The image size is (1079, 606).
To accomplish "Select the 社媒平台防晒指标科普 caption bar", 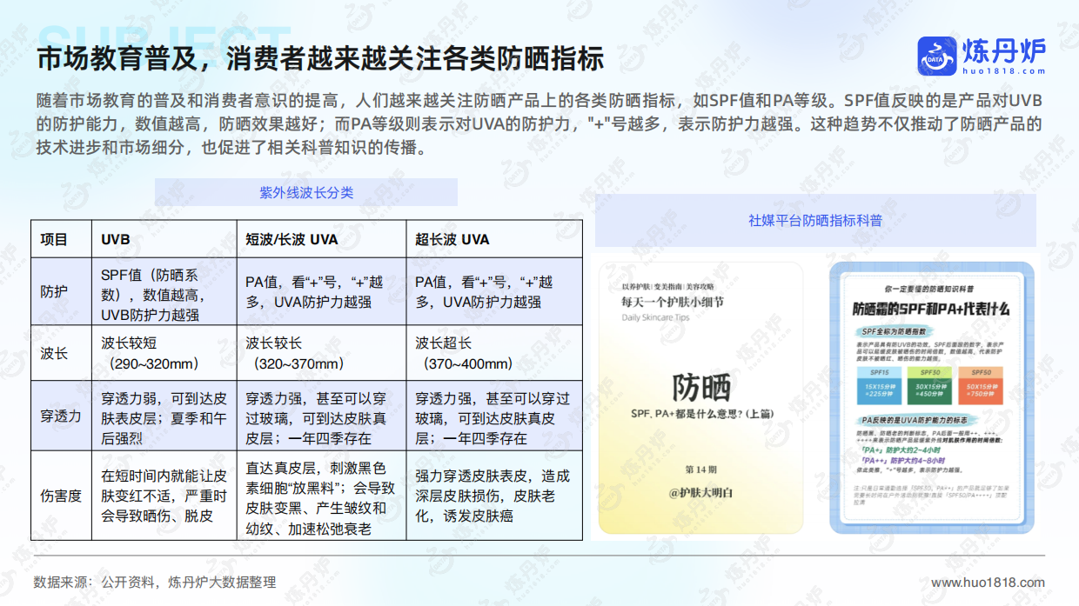I will click(x=815, y=221).
